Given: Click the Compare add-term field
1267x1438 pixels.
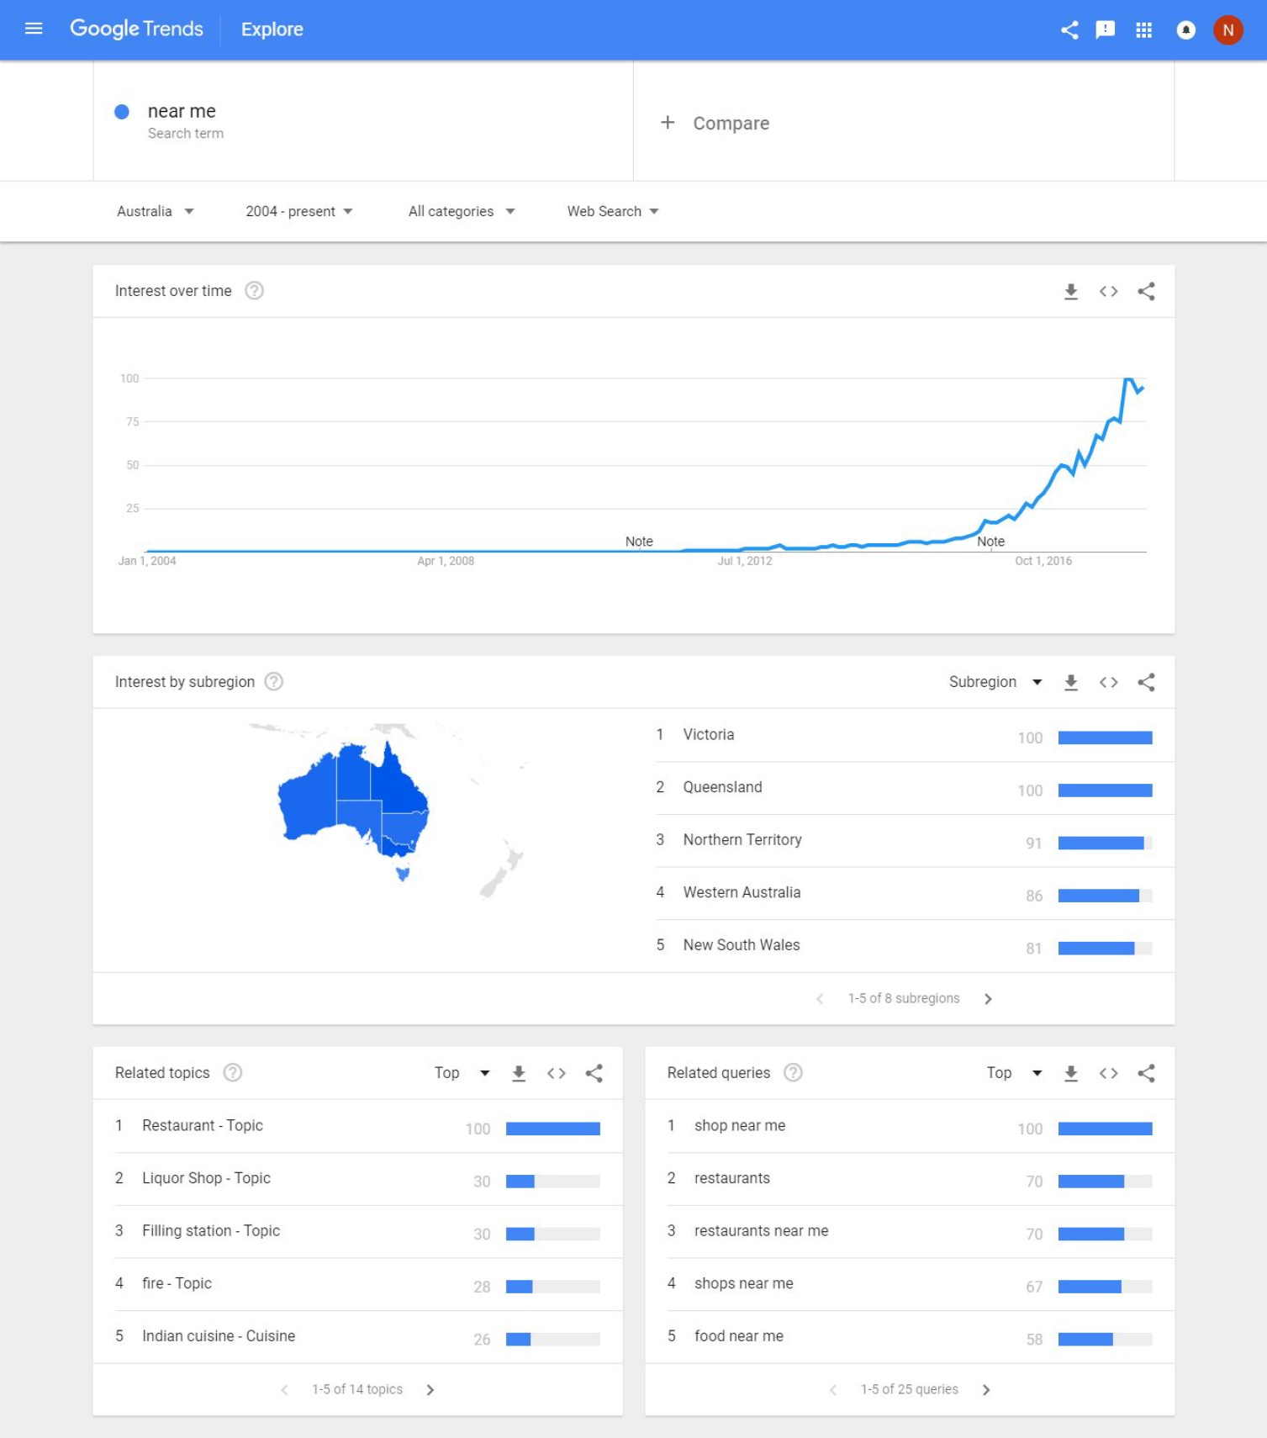Looking at the screenshot, I should pyautogui.click(x=904, y=121).
